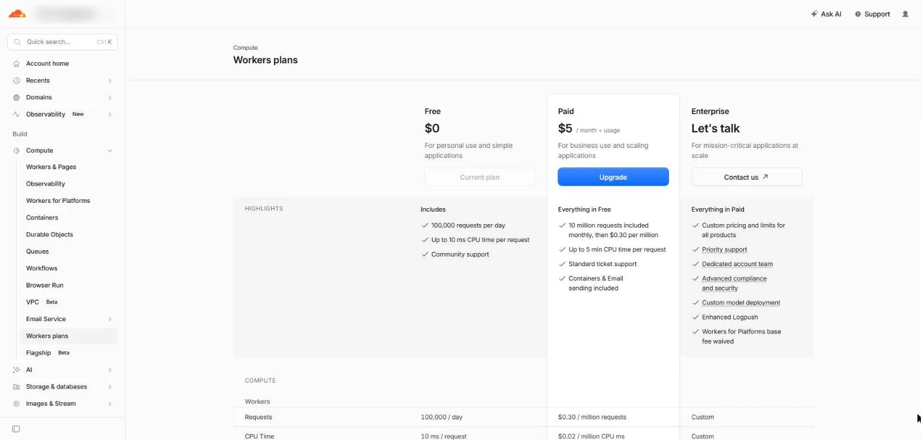Open Workflows in sidebar
The image size is (921, 440).
(69, 268)
